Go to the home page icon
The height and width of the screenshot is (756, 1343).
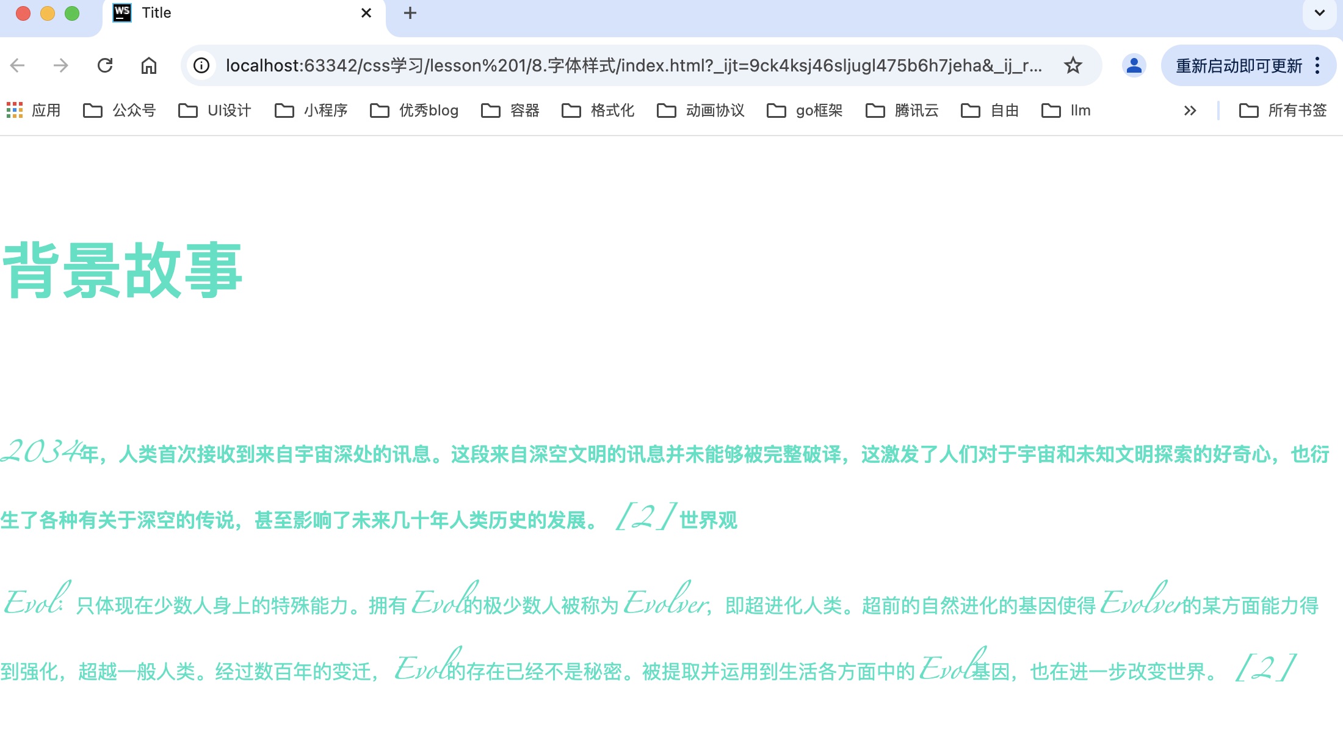pos(149,65)
